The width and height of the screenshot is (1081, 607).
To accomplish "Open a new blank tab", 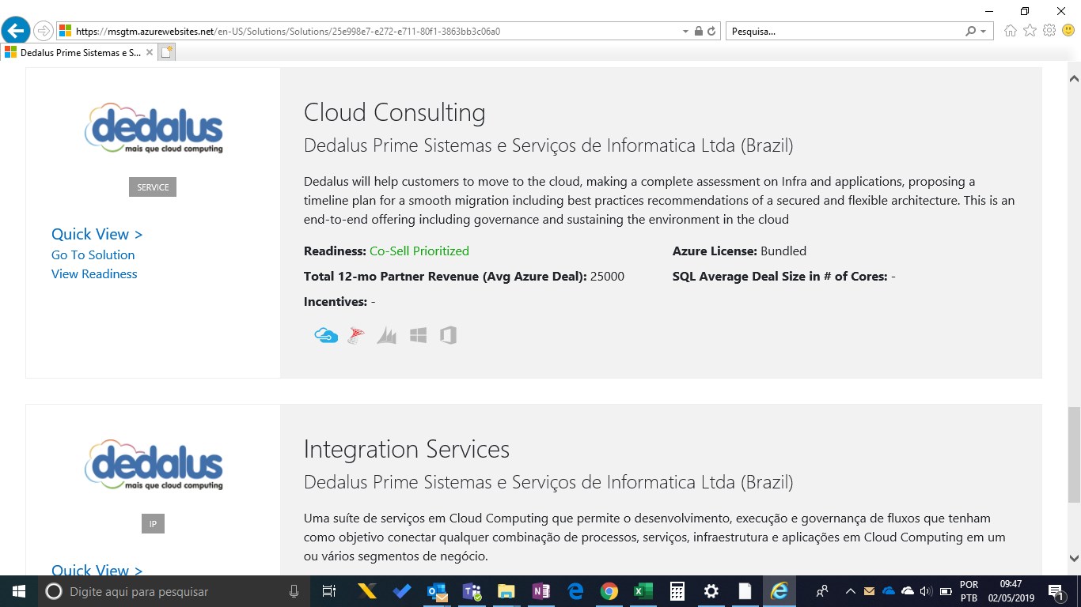I will point(166,52).
